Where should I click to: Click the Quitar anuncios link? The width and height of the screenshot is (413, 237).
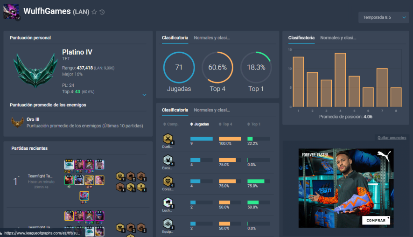pyautogui.click(x=392, y=138)
